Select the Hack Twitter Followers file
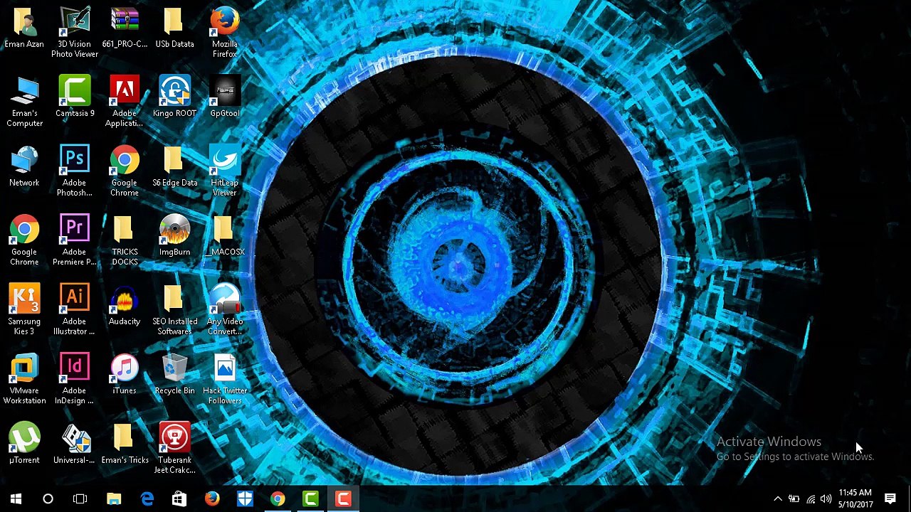This screenshot has height=512, width=911. pyautogui.click(x=224, y=379)
